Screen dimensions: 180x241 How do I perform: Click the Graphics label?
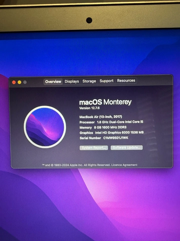(x=86, y=133)
